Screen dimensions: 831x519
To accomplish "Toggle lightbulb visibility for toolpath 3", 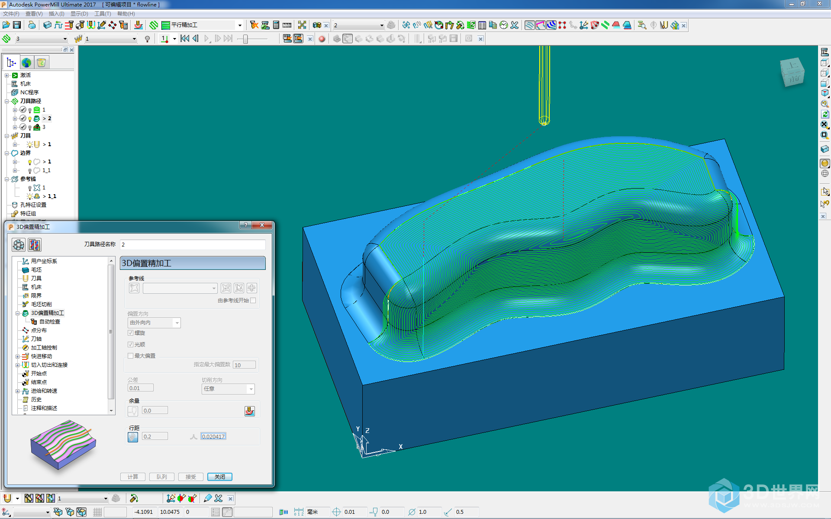I will coord(30,127).
